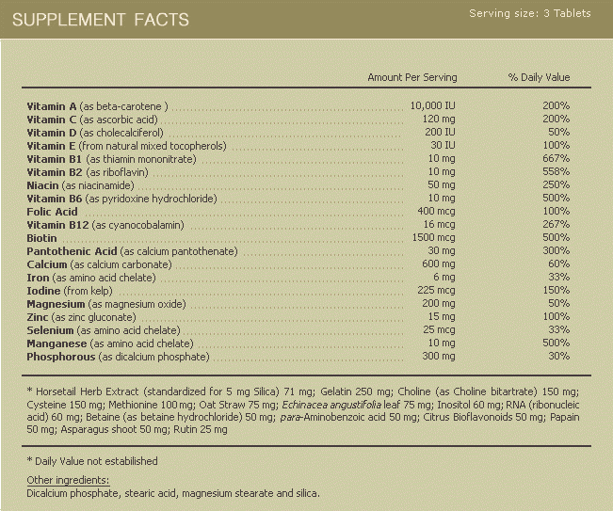Click the '16 mcg' amount value
This screenshot has height=511, width=613.
click(x=440, y=225)
